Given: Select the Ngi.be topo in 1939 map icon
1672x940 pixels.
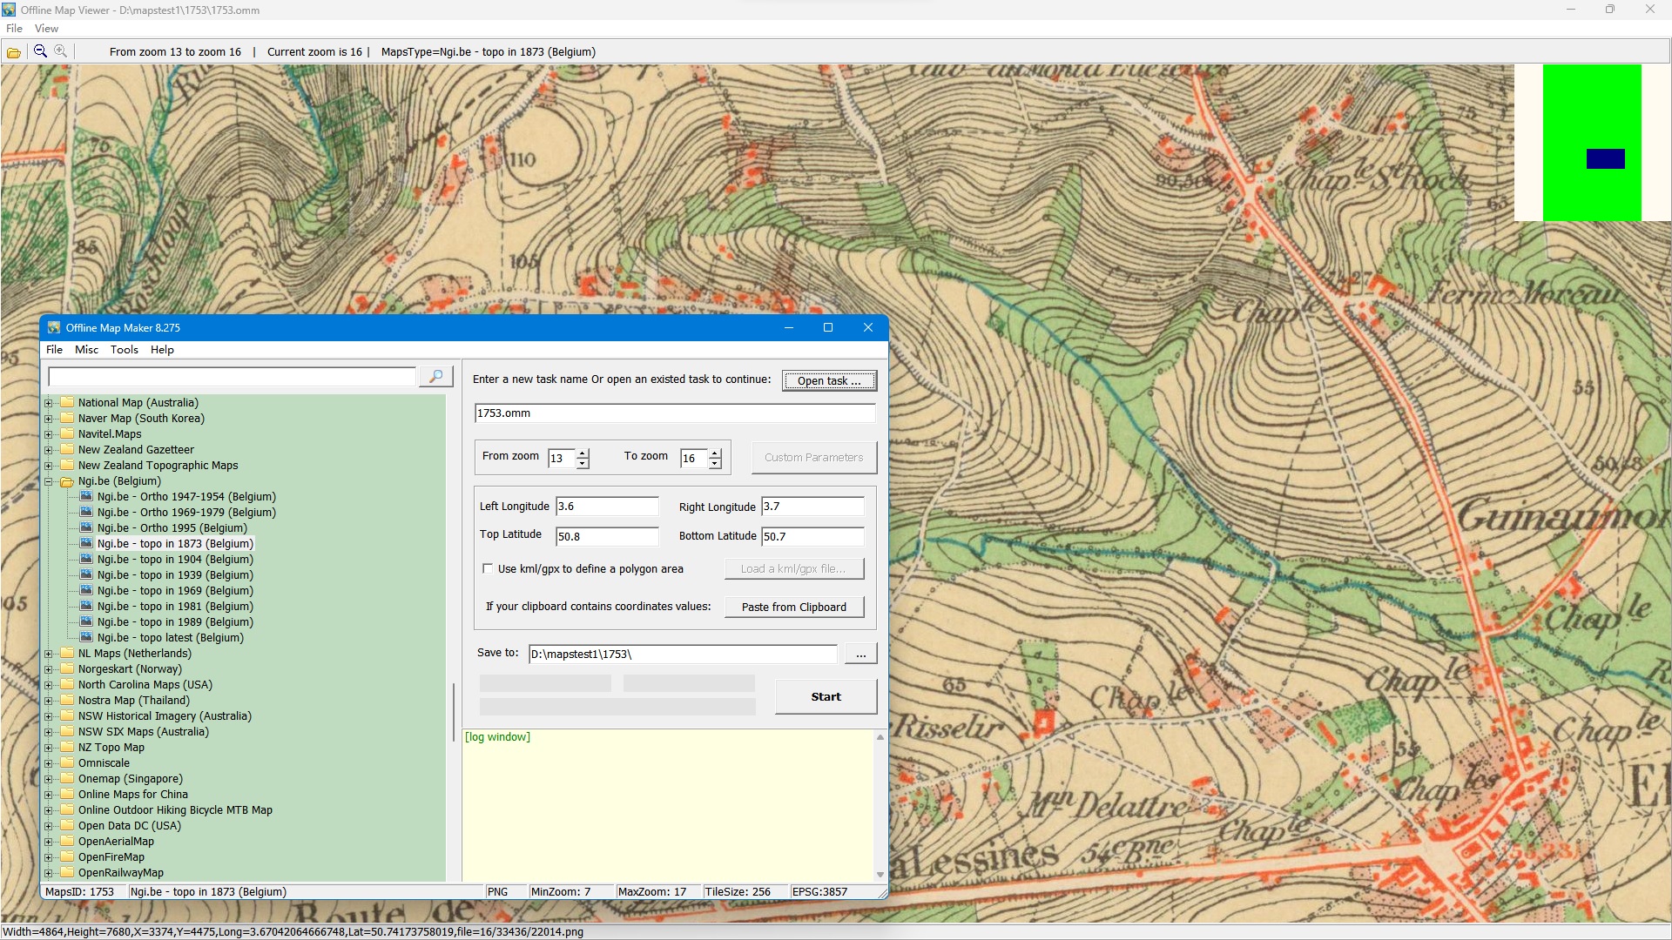Looking at the screenshot, I should pyautogui.click(x=86, y=574).
